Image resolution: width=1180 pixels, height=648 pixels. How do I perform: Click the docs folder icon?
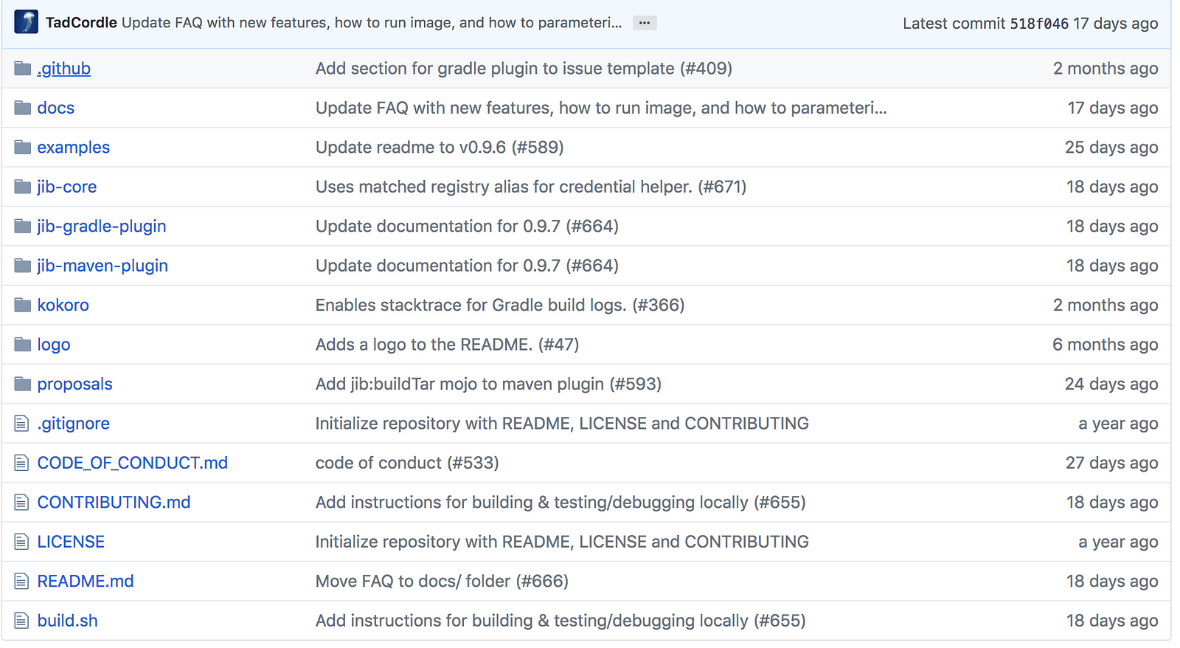pos(23,108)
